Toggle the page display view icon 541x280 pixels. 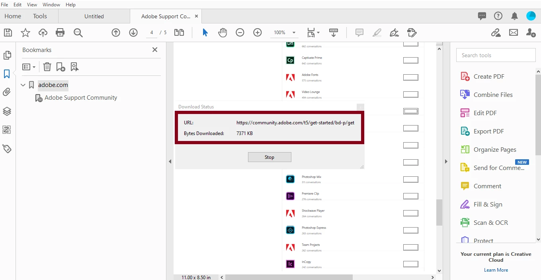tap(179, 33)
